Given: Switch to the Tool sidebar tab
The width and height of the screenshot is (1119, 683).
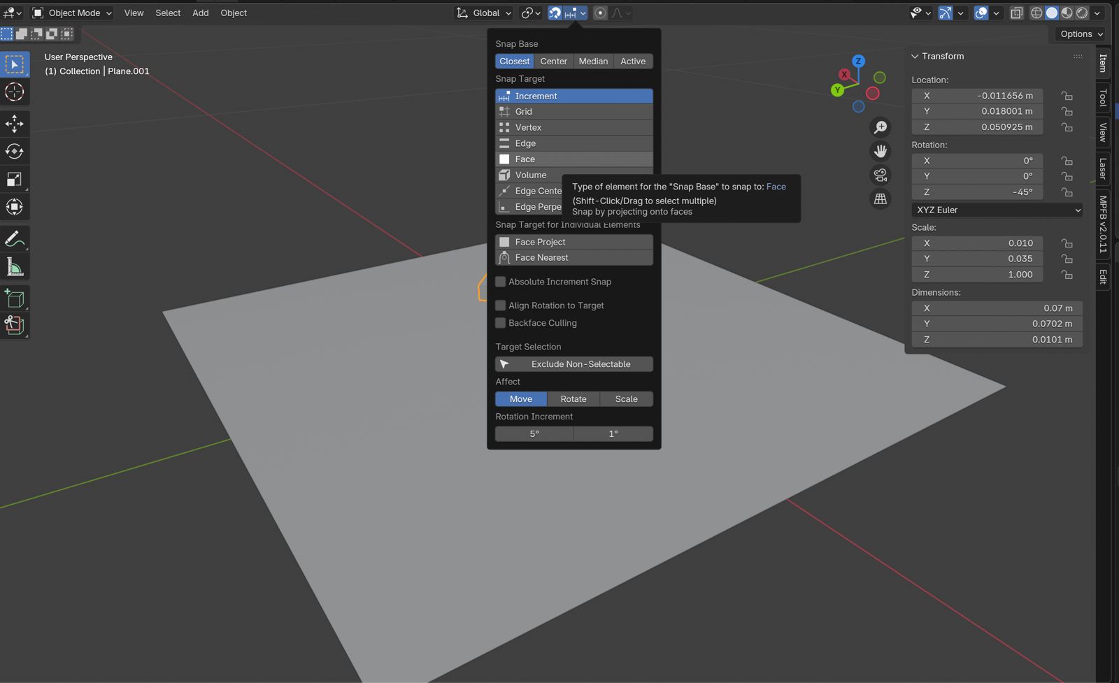Looking at the screenshot, I should tap(1103, 97).
